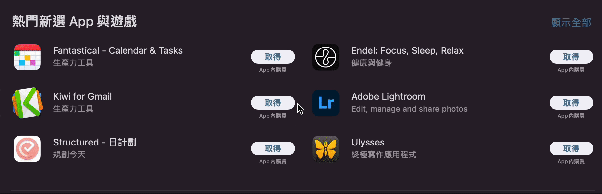
Task: Click 取得 for Endel: Focus, Sleep, Relax
Action: pos(571,57)
